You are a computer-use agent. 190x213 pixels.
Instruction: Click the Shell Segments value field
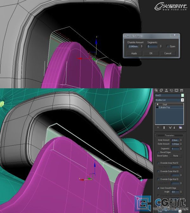175,149
